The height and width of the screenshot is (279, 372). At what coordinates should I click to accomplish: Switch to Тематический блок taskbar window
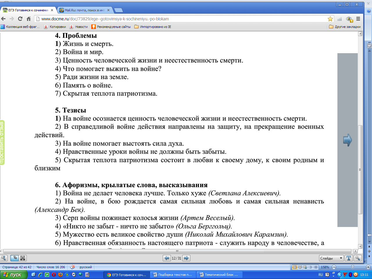(x=219, y=275)
